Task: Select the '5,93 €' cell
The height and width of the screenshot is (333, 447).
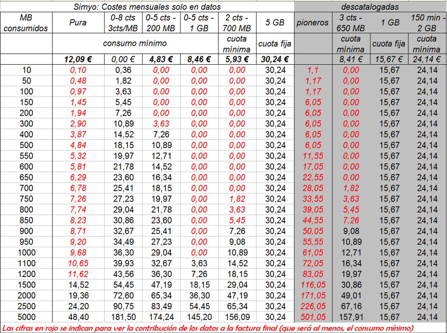Action: pyautogui.click(x=237, y=59)
